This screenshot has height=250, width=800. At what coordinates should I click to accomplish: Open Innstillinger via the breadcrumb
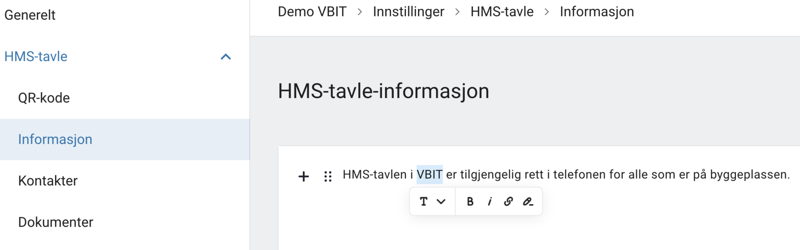click(x=409, y=12)
